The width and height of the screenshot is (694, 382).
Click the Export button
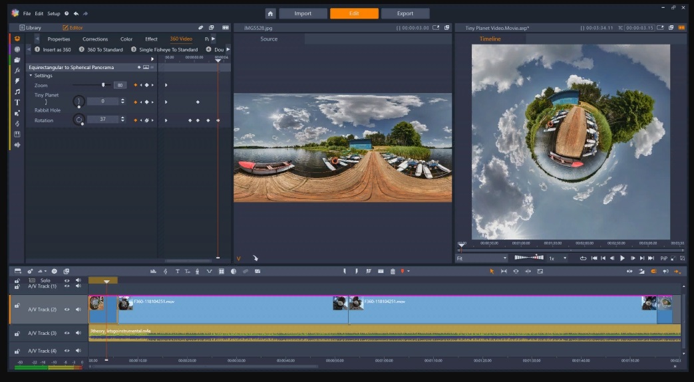[405, 13]
